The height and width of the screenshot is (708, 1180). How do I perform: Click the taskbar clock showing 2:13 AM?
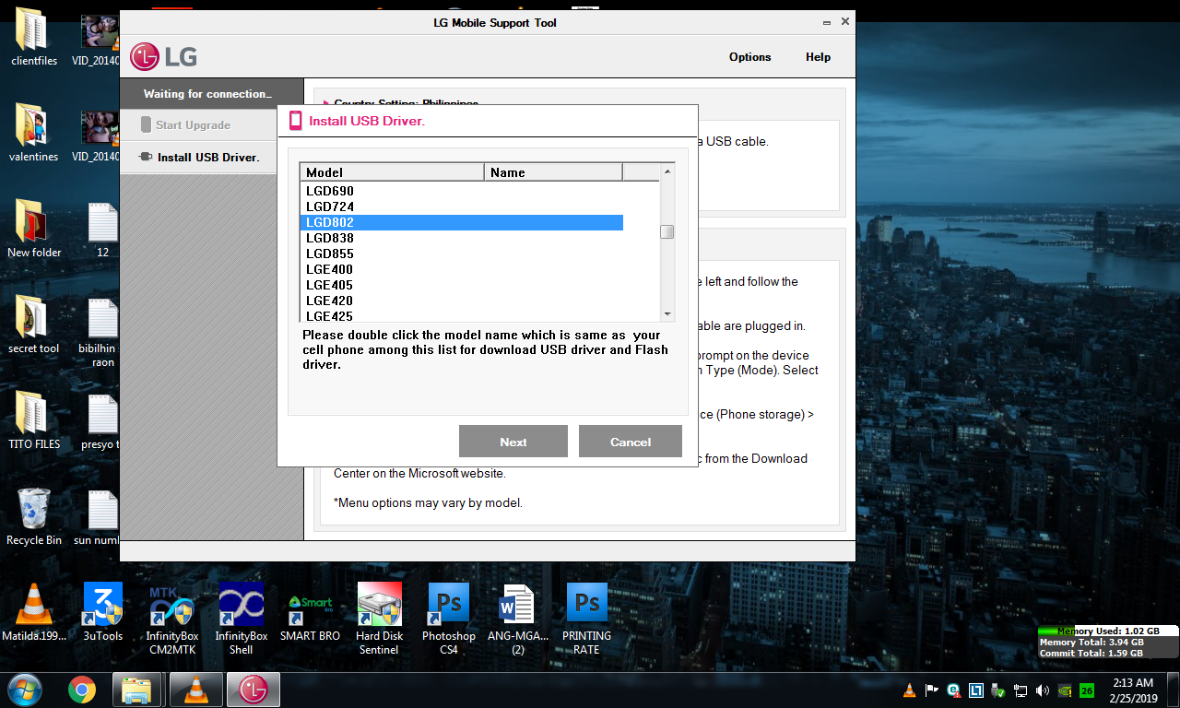click(1134, 690)
